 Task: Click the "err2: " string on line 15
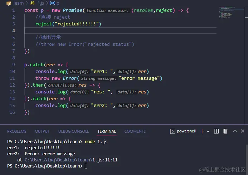(102, 106)
